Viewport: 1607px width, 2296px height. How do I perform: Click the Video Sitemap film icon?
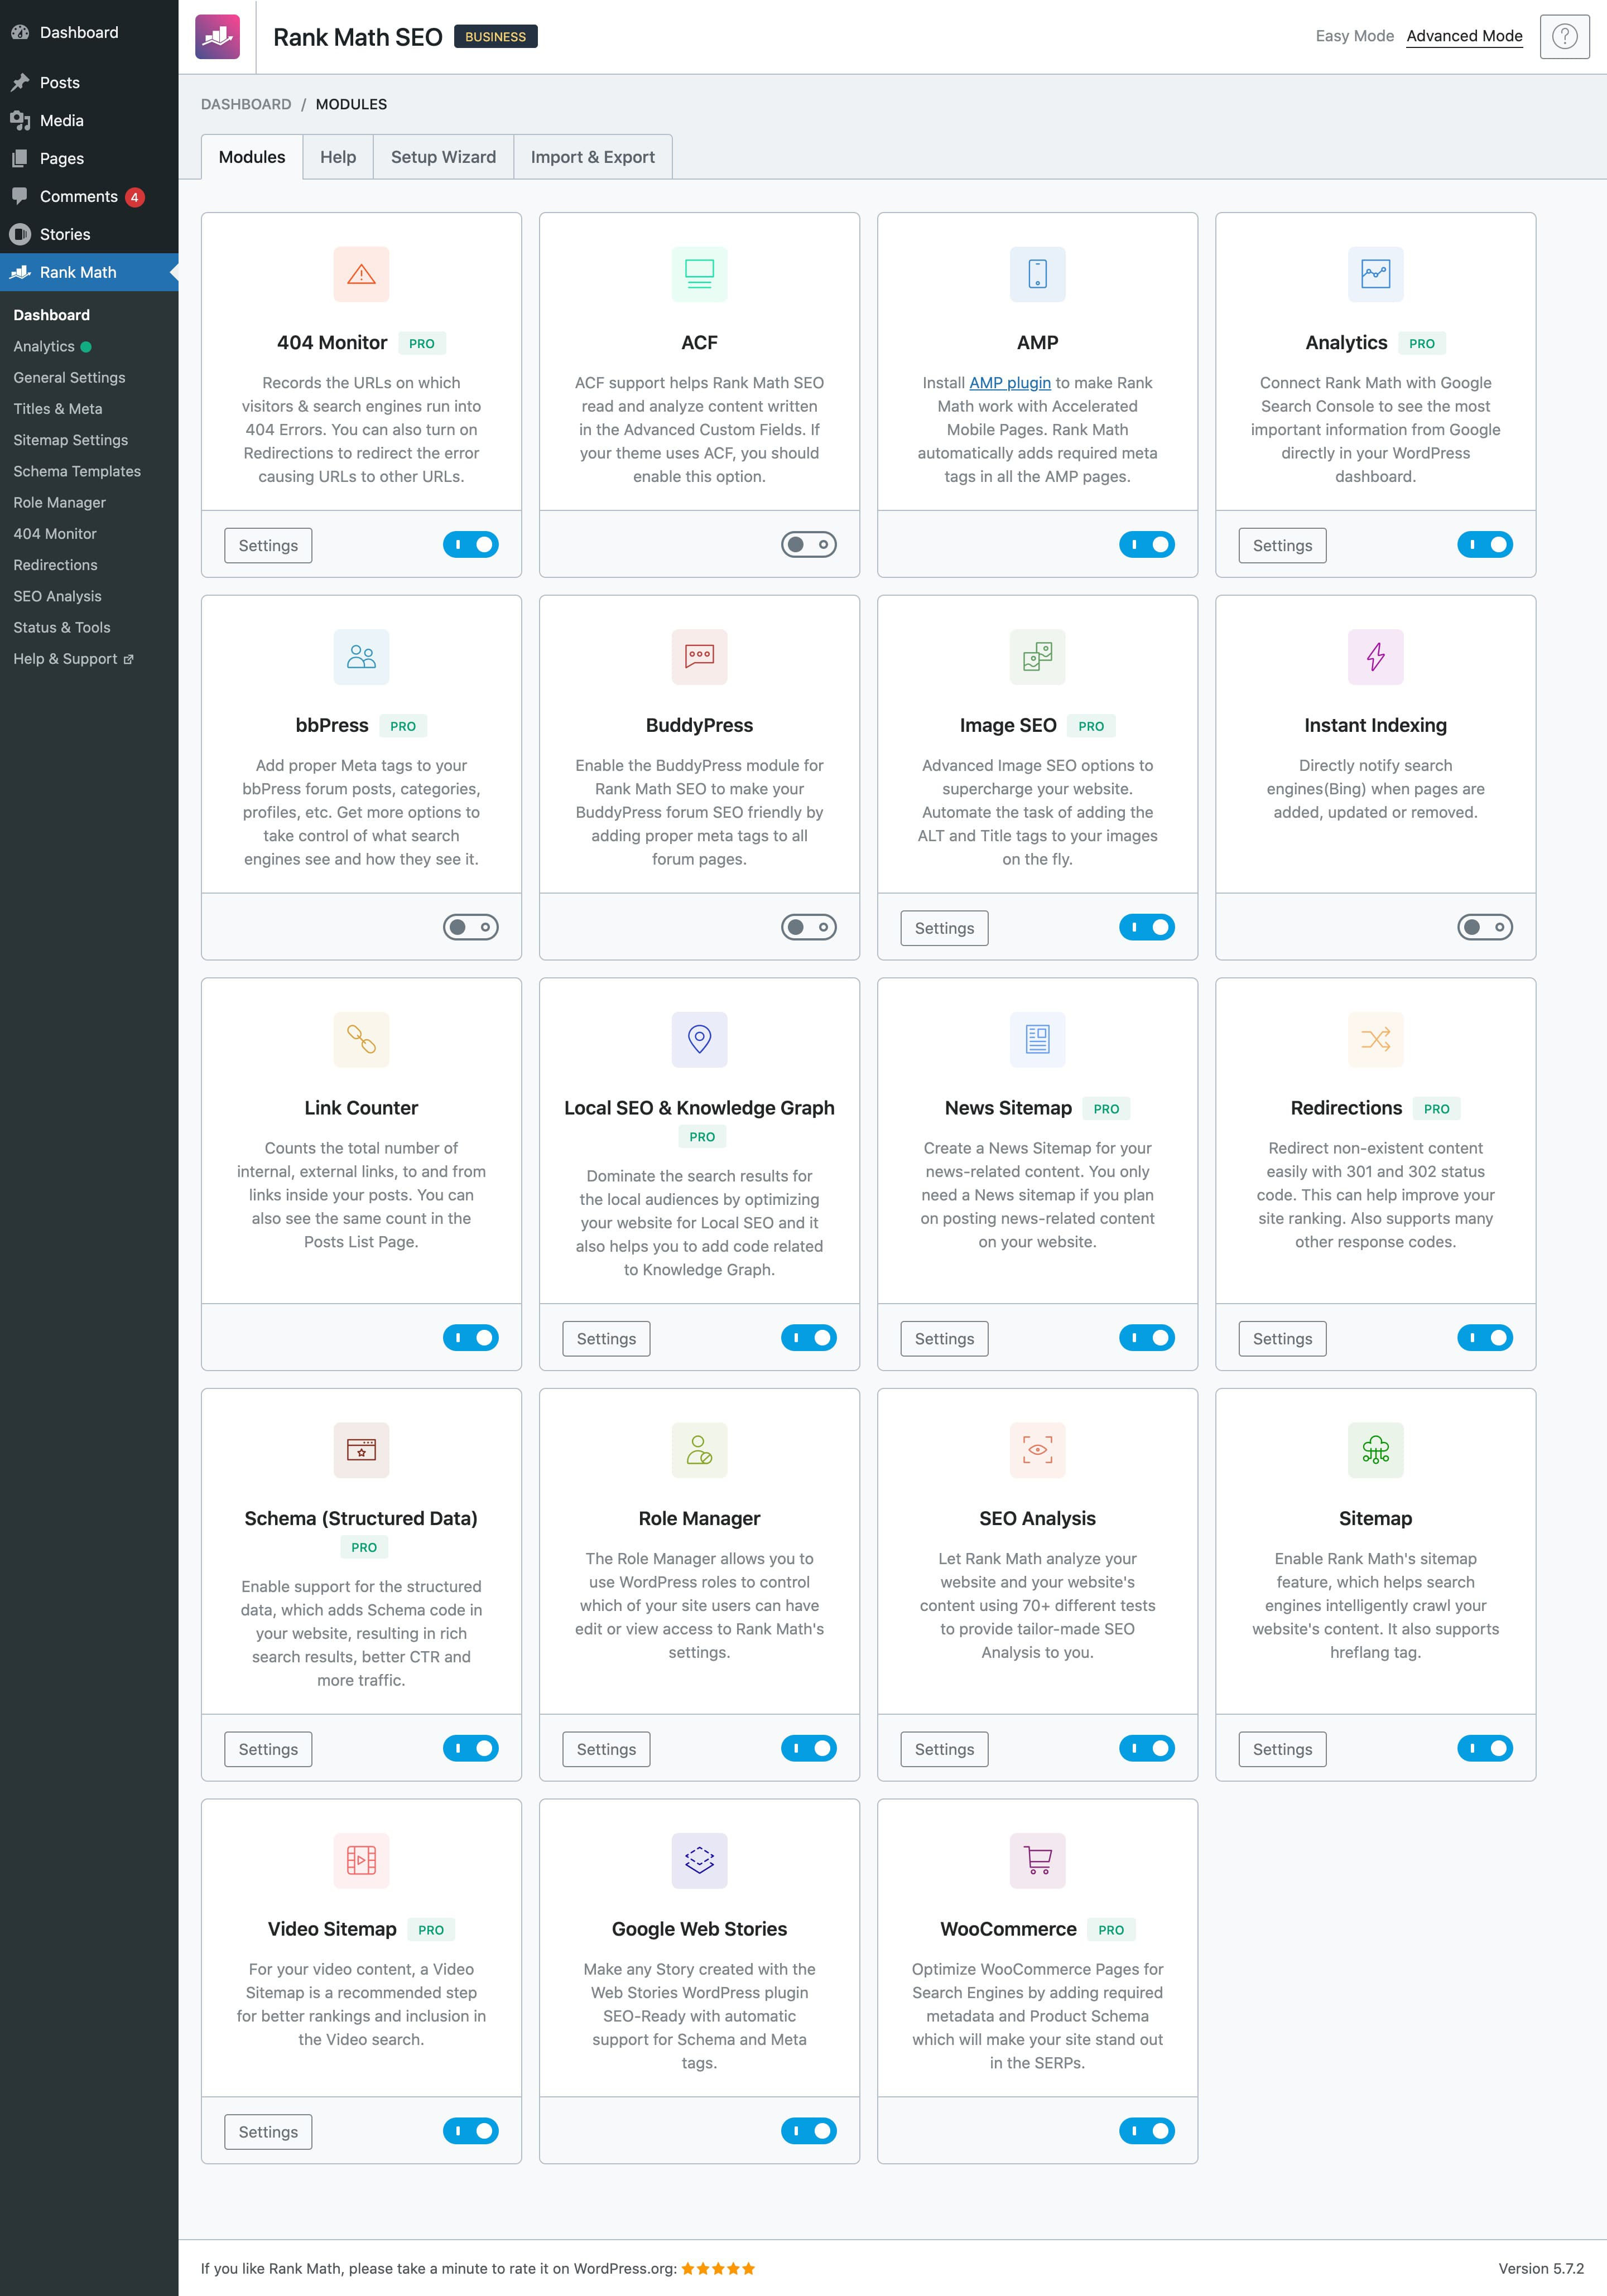coord(361,1861)
